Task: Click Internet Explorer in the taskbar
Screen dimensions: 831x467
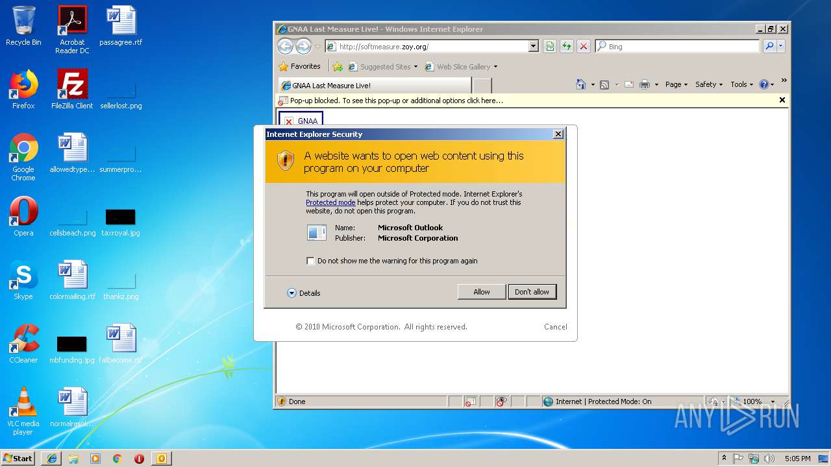Action: coord(51,458)
